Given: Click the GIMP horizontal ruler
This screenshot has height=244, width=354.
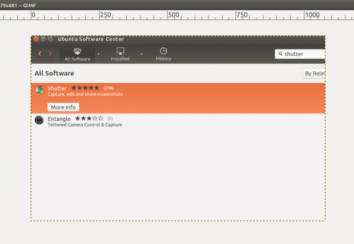Looking at the screenshot, I should [177, 15].
